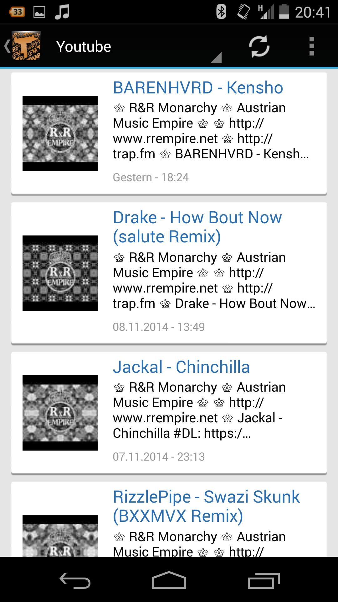
Task: Go back using the app's up chevron
Action: [x=7, y=46]
